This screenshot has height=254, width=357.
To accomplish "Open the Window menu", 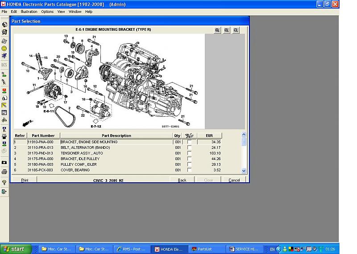I will coord(75,12).
